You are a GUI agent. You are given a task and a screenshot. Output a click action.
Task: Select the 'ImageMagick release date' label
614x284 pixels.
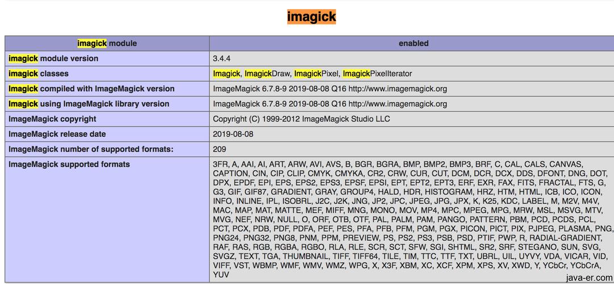(57, 134)
